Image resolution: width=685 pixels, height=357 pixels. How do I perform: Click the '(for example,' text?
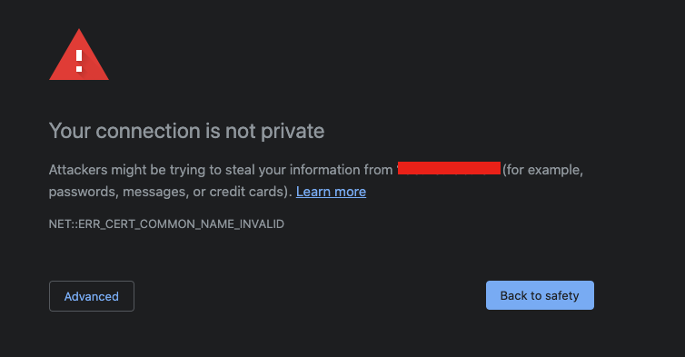tap(542, 170)
